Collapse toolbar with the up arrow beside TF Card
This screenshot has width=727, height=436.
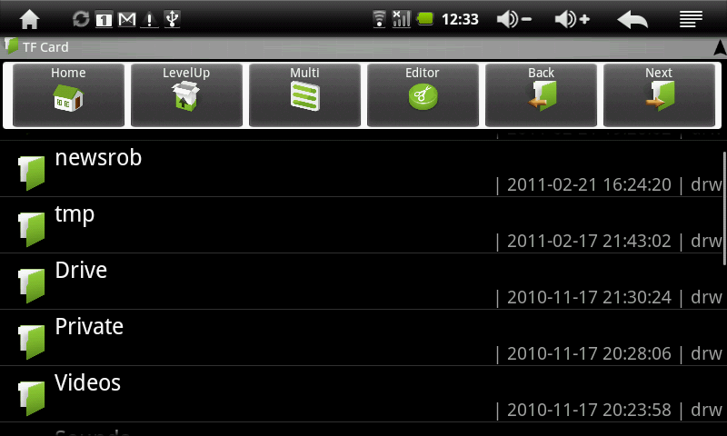[x=720, y=47]
